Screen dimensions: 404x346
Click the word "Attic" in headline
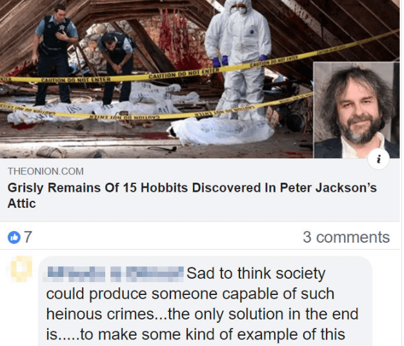[x=22, y=203]
